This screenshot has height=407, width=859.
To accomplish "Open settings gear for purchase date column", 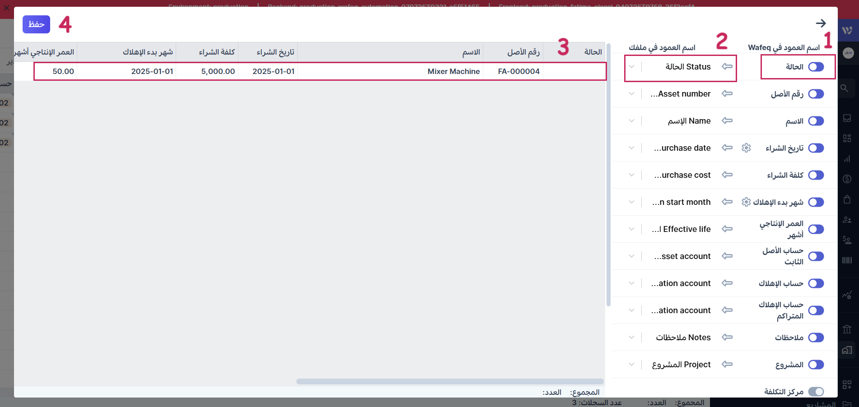I will click(746, 148).
